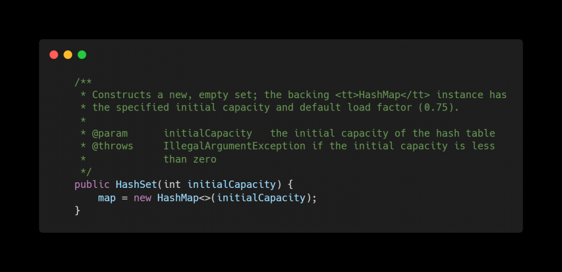Click the <tt>HashMap</tt> text in comment
Viewport: 562px width, 272px height.
(382, 95)
